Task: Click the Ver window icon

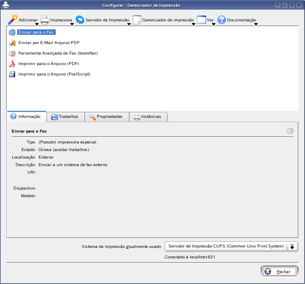Action: click(202, 20)
